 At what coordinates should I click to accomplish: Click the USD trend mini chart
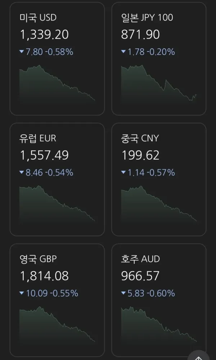pyautogui.click(x=57, y=84)
